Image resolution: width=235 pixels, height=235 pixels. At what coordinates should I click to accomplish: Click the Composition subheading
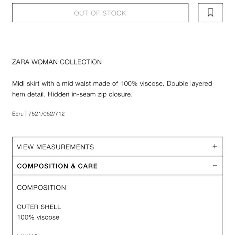click(41, 188)
